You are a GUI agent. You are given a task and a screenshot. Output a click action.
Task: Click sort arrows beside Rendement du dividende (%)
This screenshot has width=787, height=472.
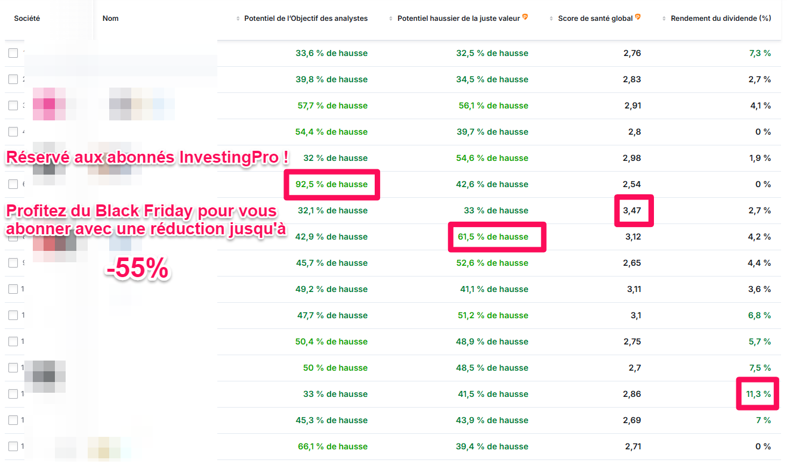[x=665, y=18]
